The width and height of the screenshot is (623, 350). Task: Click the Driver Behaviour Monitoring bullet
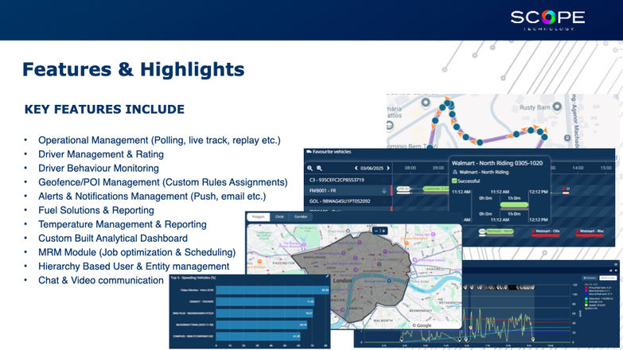tap(99, 168)
